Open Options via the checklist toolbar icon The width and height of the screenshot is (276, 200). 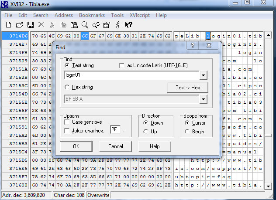tap(107, 25)
